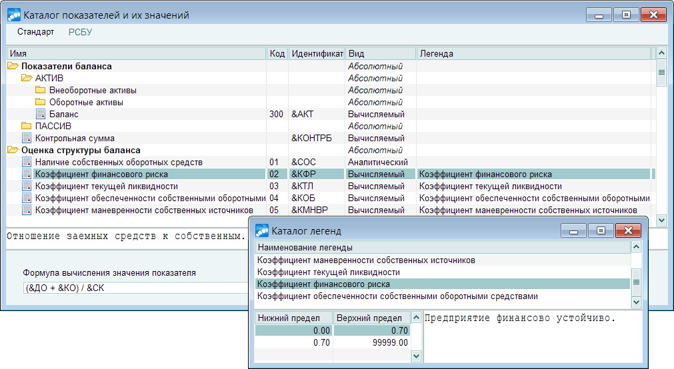Click the Вид column header
The height and width of the screenshot is (369, 674).
tap(381, 54)
